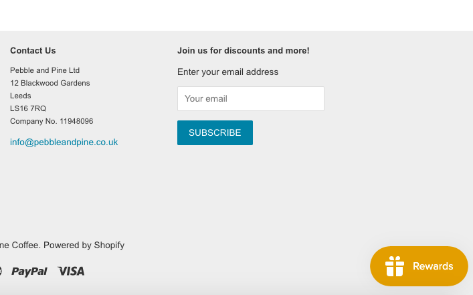Follow the Powered by Shopify link
The width and height of the screenshot is (473, 295).
[x=84, y=245]
